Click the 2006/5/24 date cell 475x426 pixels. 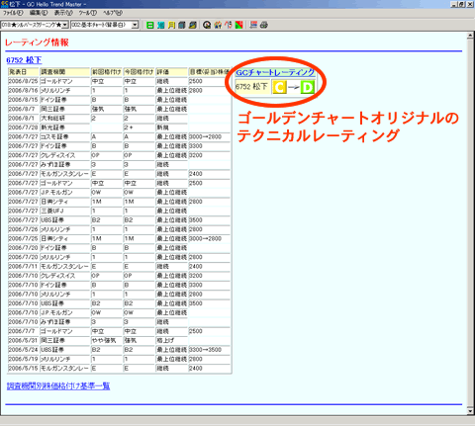[23, 350]
